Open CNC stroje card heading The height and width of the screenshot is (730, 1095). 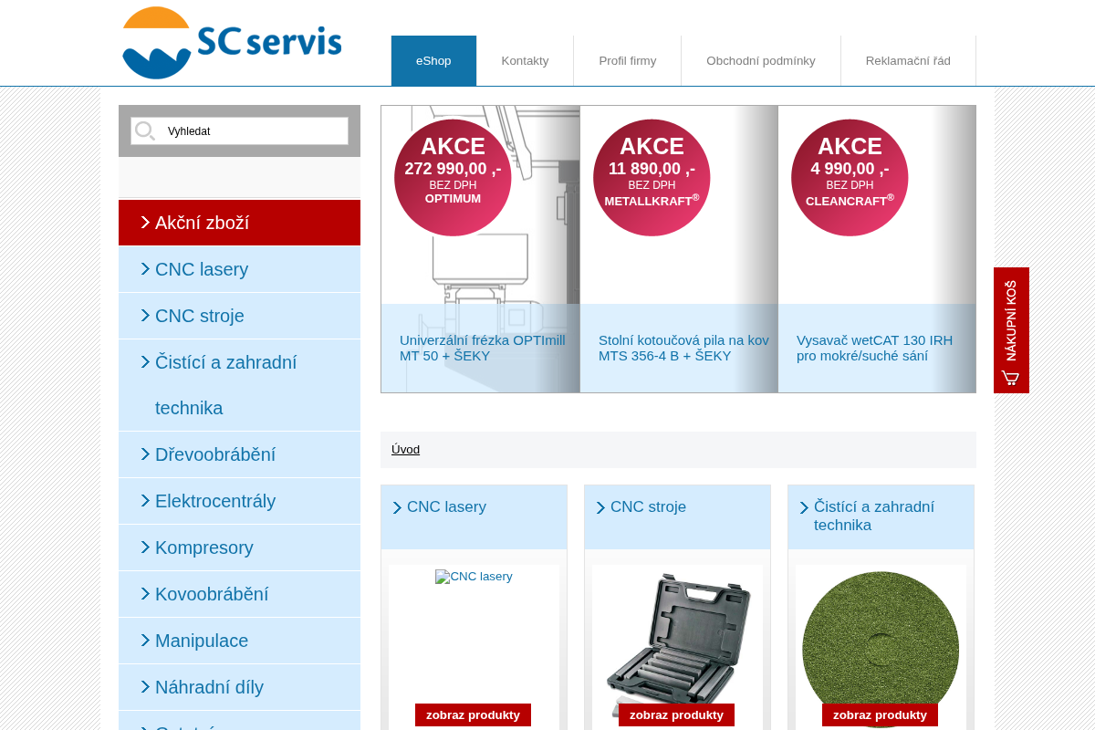648,506
